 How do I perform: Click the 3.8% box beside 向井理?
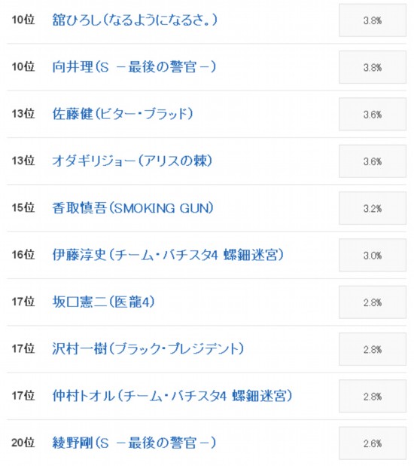click(373, 67)
